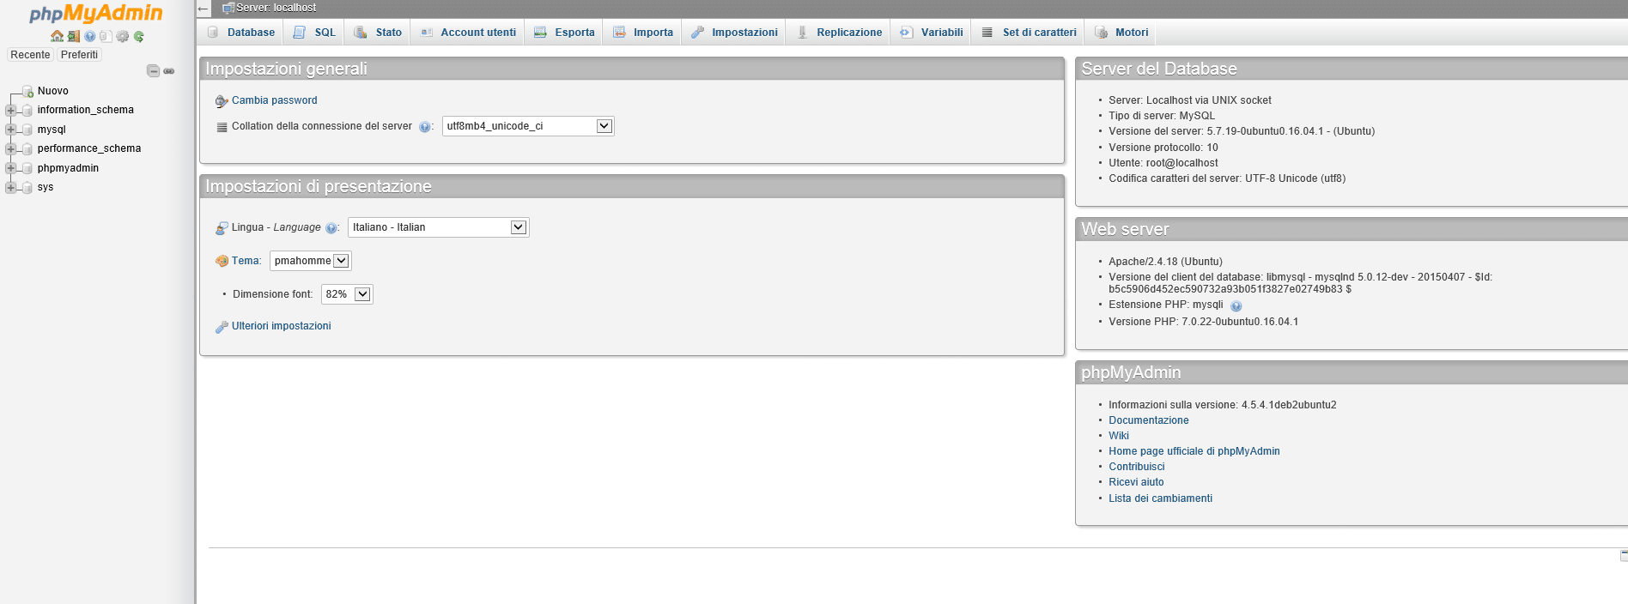Click the Contribuisci link

coord(1137,467)
